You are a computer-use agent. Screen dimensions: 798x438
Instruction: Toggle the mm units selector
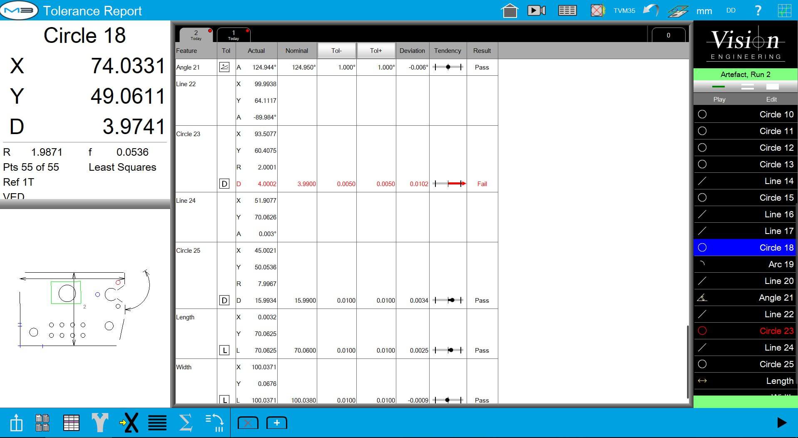point(704,11)
